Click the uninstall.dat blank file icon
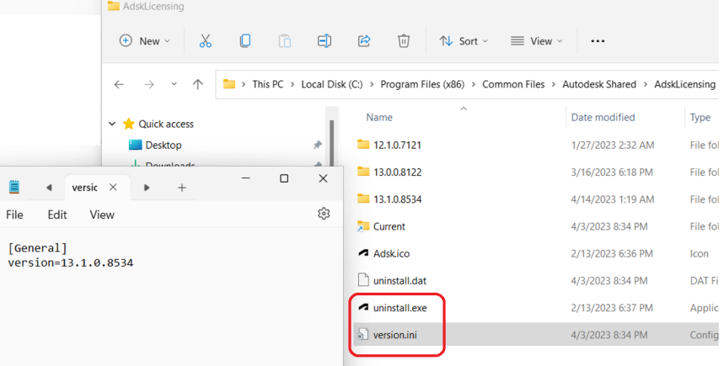724x366 pixels. coord(363,280)
